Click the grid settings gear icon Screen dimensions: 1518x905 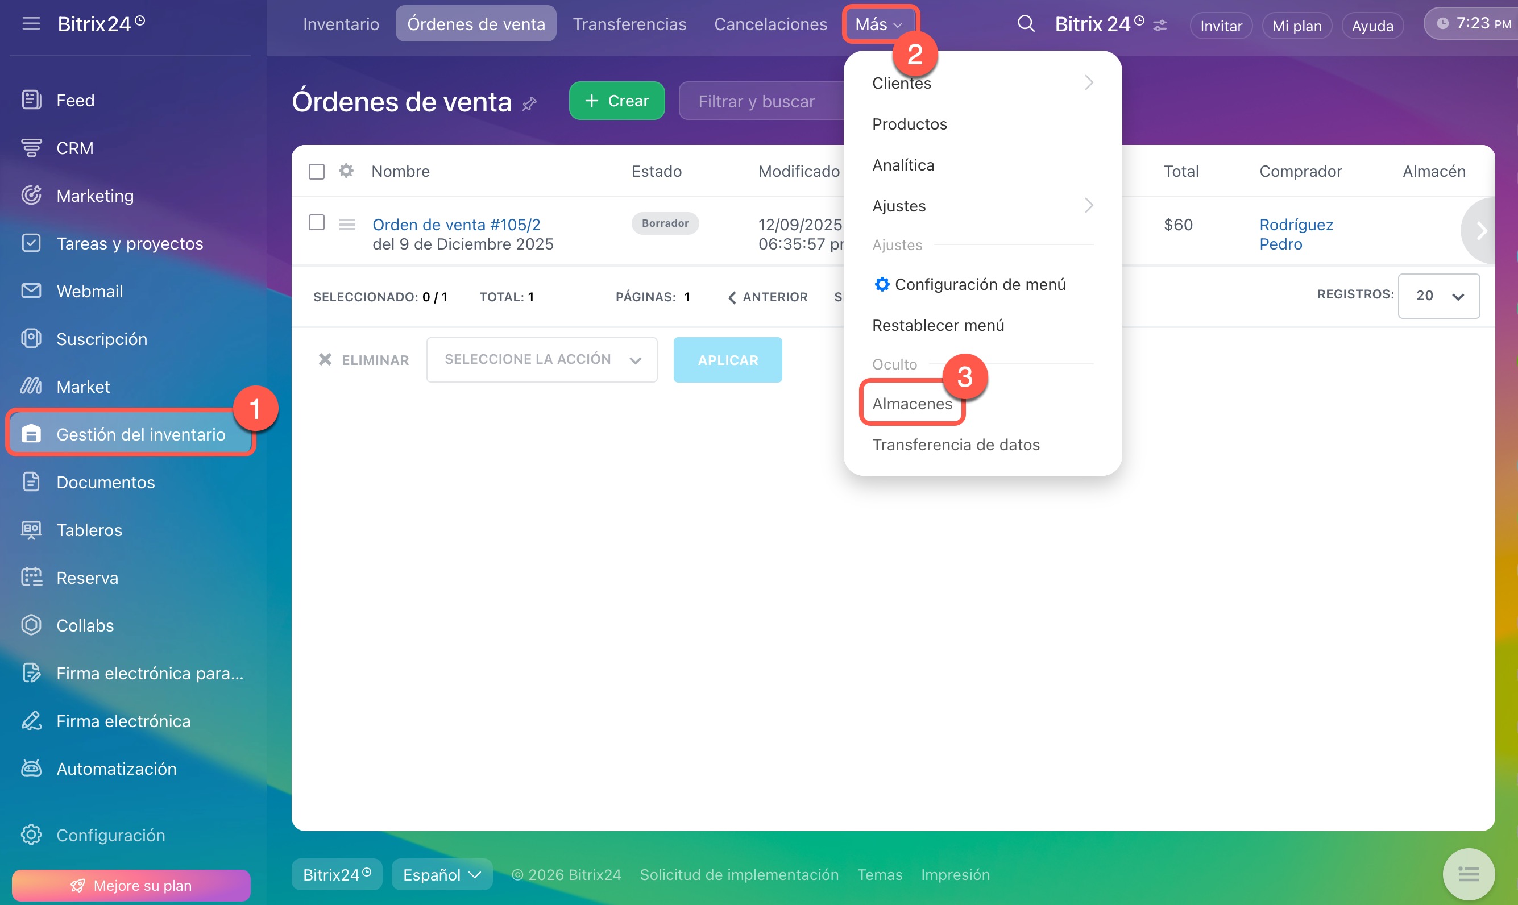click(x=346, y=171)
